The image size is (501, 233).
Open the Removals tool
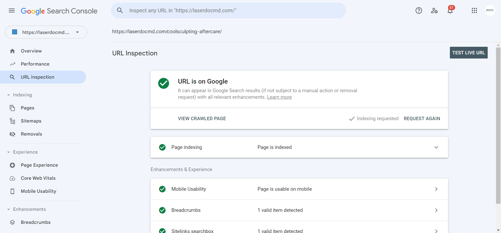click(31, 134)
